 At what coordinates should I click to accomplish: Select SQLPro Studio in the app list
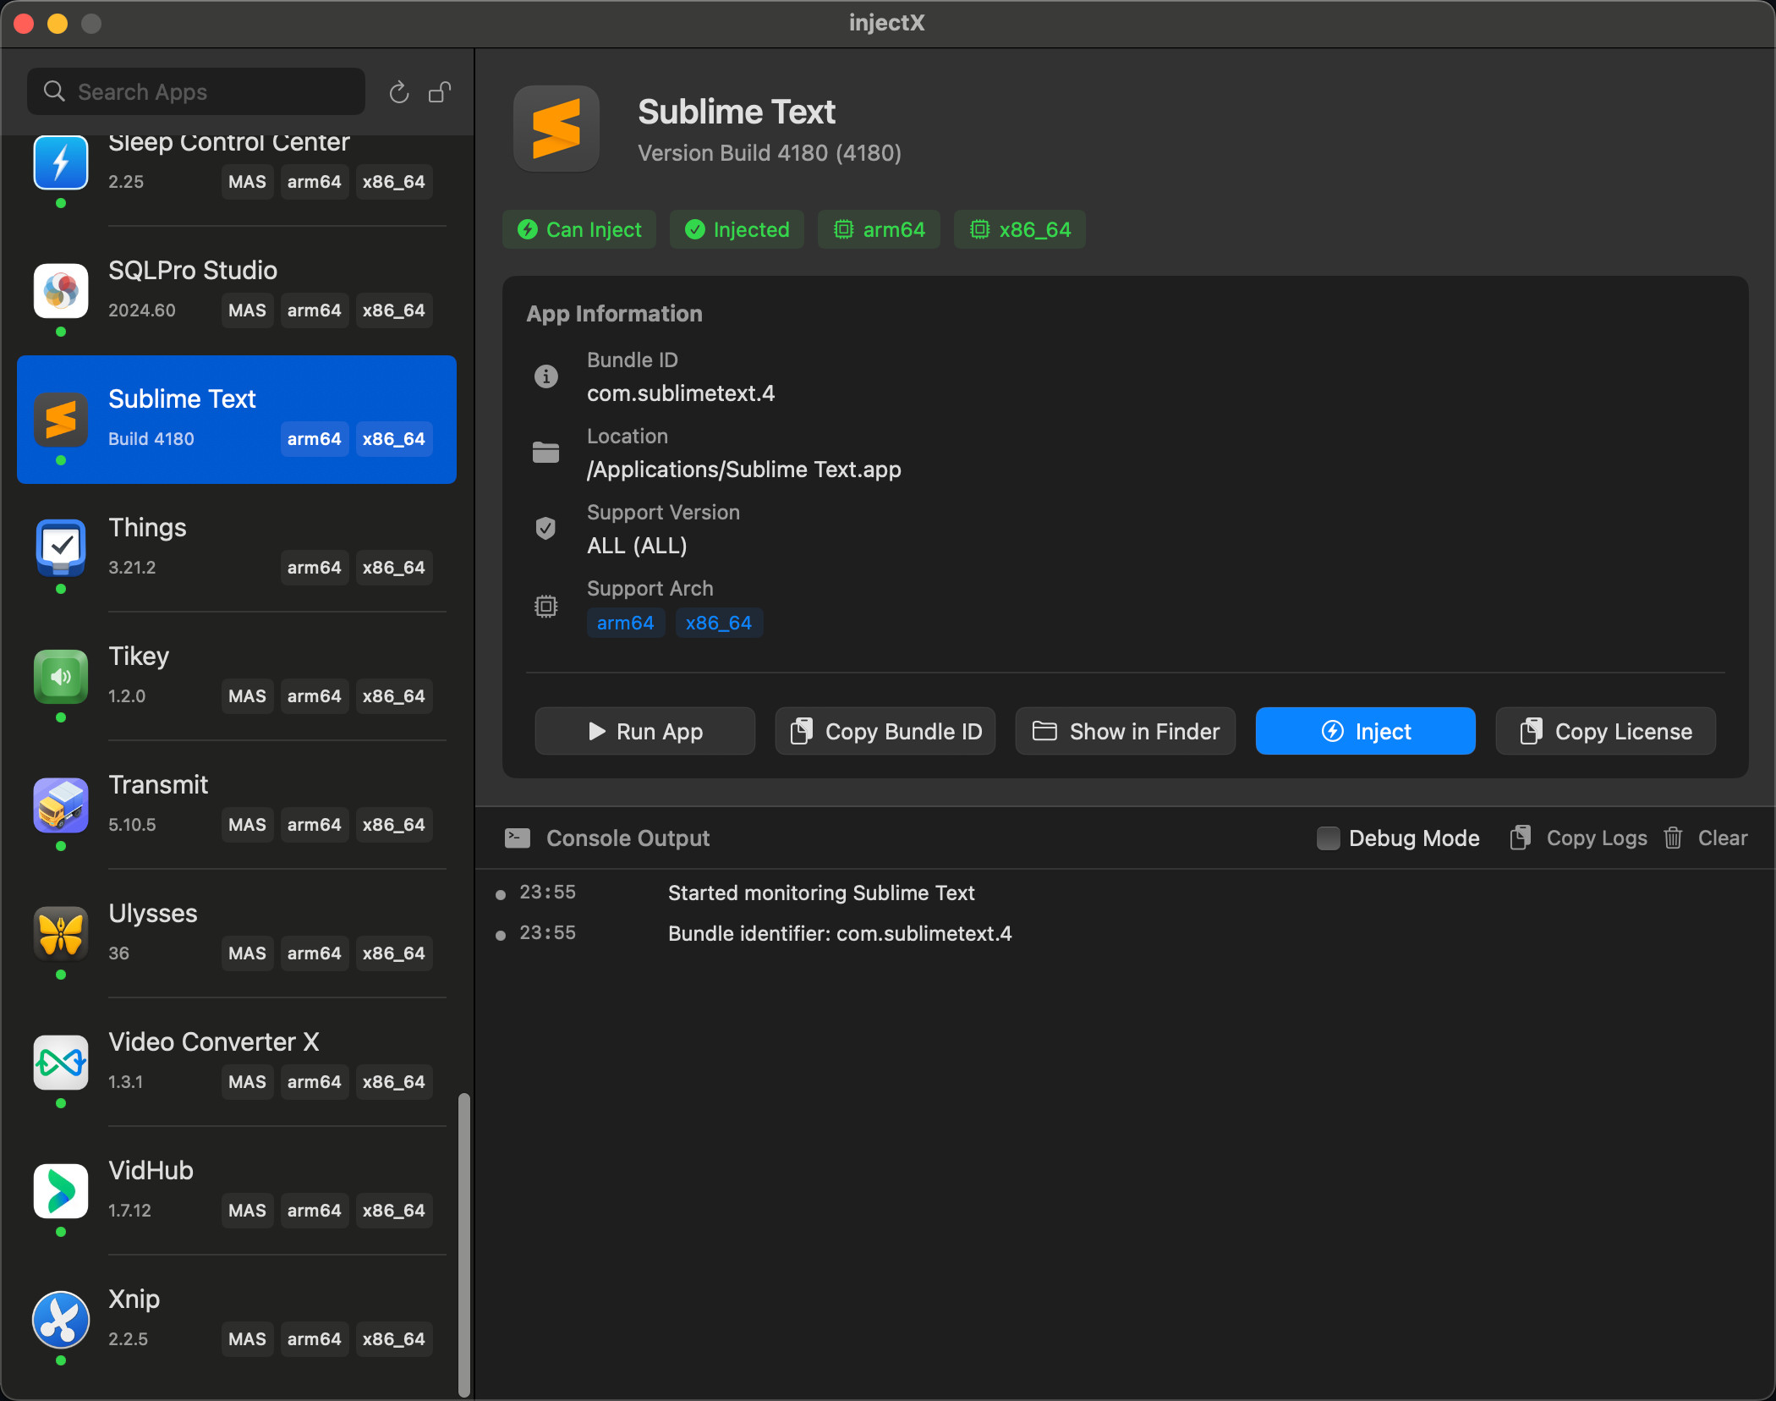(237, 291)
